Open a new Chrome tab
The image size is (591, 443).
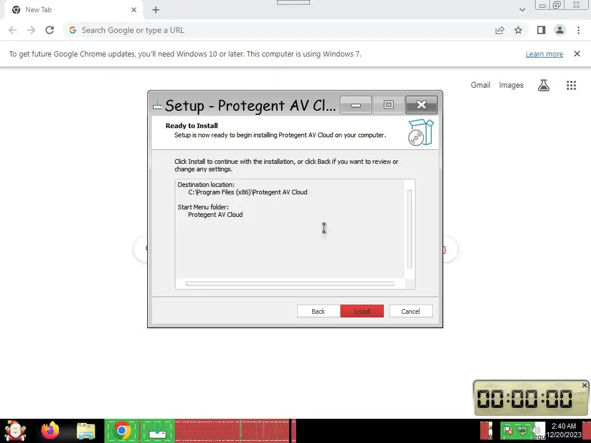point(156,10)
